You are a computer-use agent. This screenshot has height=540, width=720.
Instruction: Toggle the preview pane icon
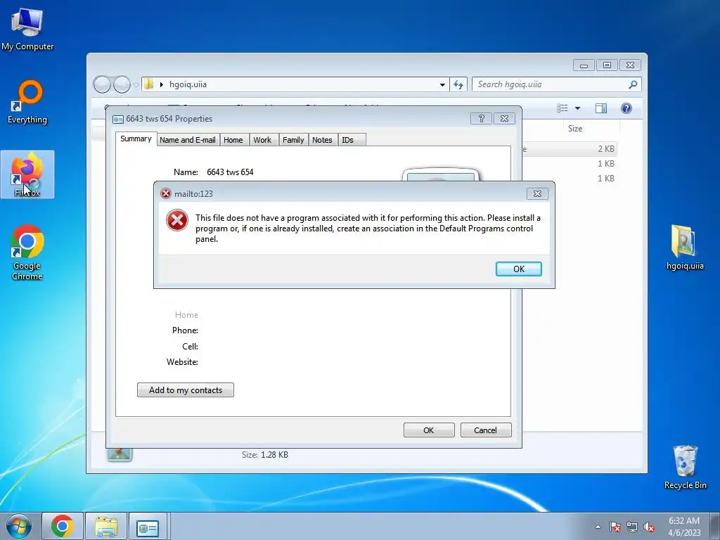pos(601,108)
